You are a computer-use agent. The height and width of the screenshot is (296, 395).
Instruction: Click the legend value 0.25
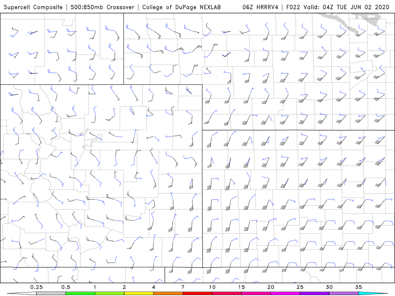click(x=36, y=287)
